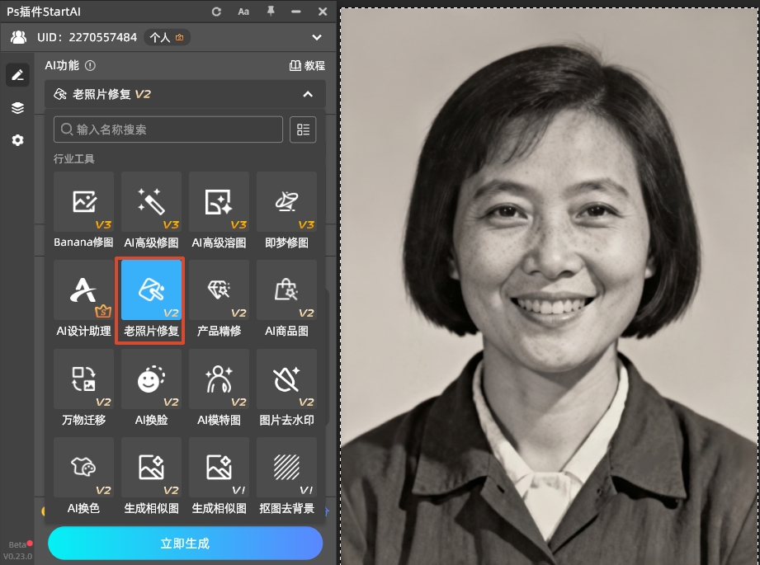This screenshot has height=565, width=760.
Task: Expand the UID account dropdown
Action: point(317,37)
